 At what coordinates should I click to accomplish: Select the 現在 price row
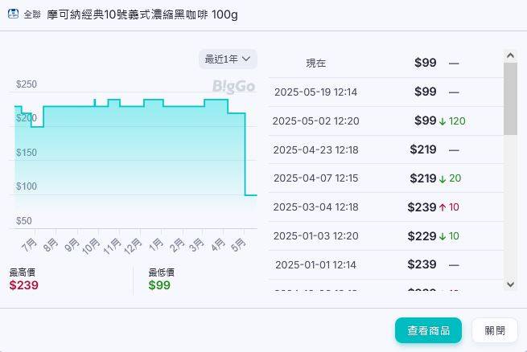point(385,63)
